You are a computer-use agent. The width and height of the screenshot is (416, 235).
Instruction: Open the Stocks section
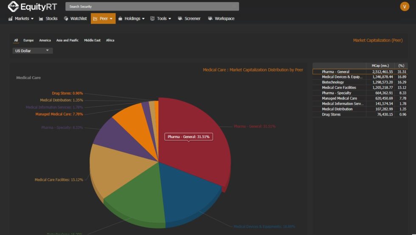[x=48, y=19]
